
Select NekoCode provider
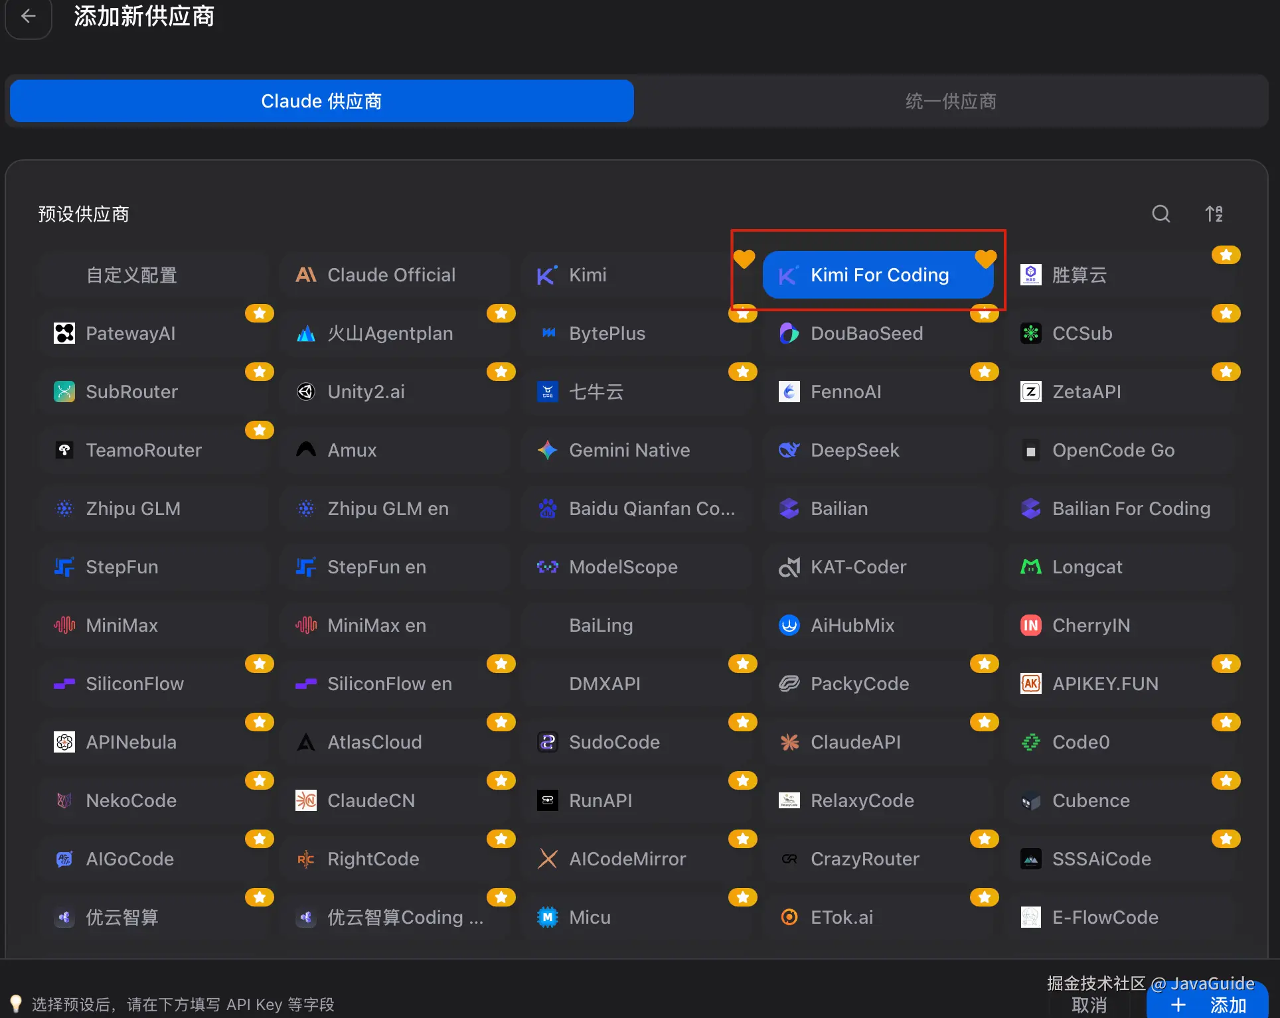pos(154,800)
